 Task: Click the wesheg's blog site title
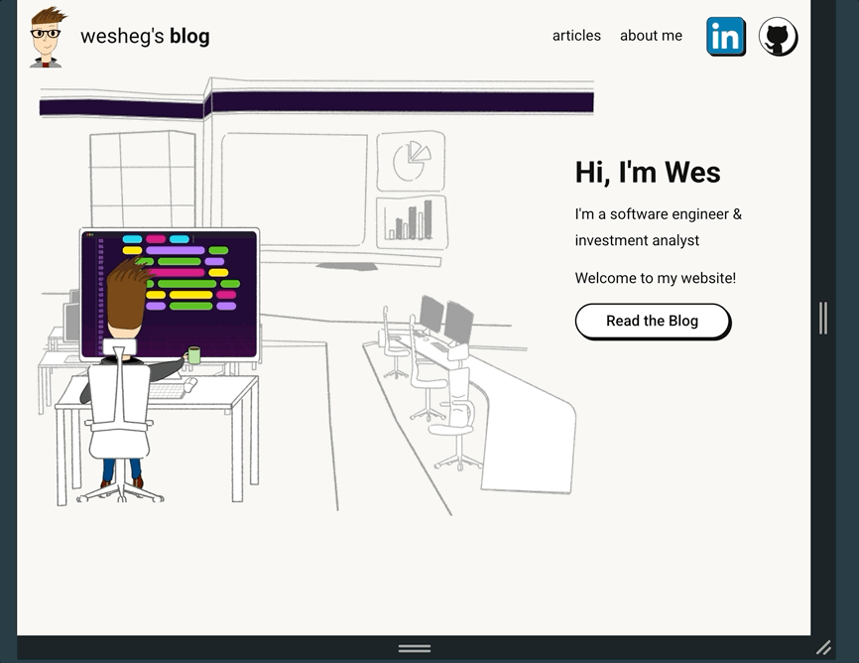point(145,36)
